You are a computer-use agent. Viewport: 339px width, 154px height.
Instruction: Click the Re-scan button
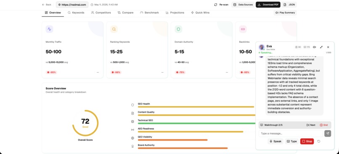point(221,5)
